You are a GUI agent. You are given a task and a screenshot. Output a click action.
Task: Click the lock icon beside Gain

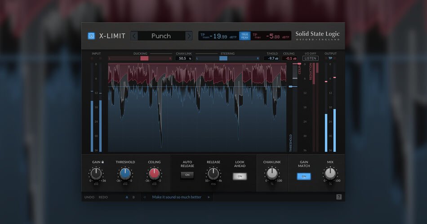point(103,162)
